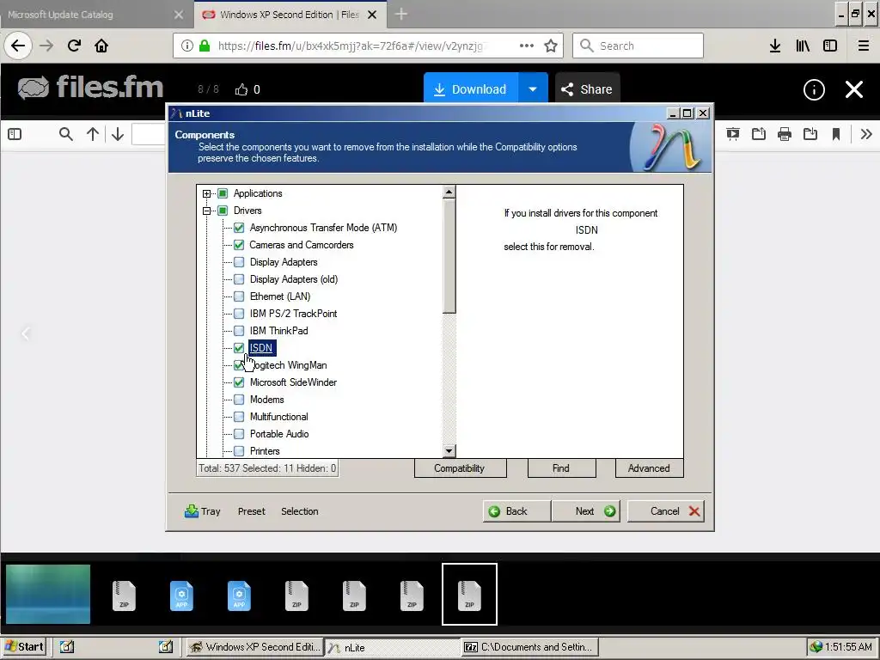Screen dimensions: 880x660
Task: Click the component list scroll-up arrow
Action: click(x=449, y=192)
